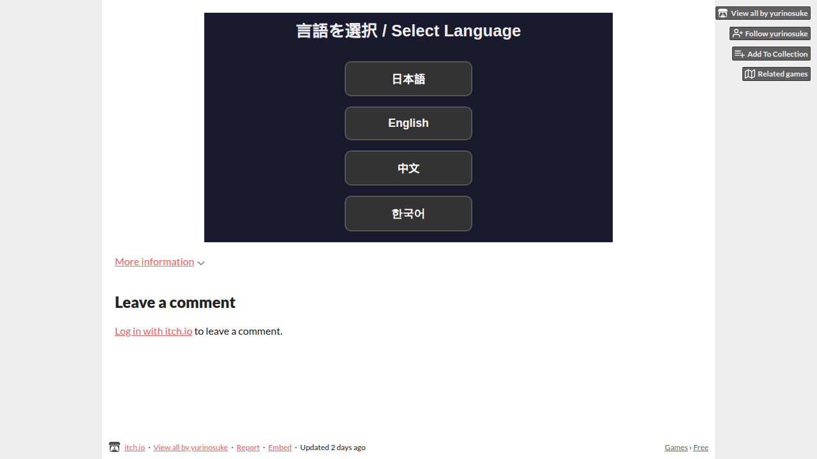Click the Related games map icon

(750, 74)
